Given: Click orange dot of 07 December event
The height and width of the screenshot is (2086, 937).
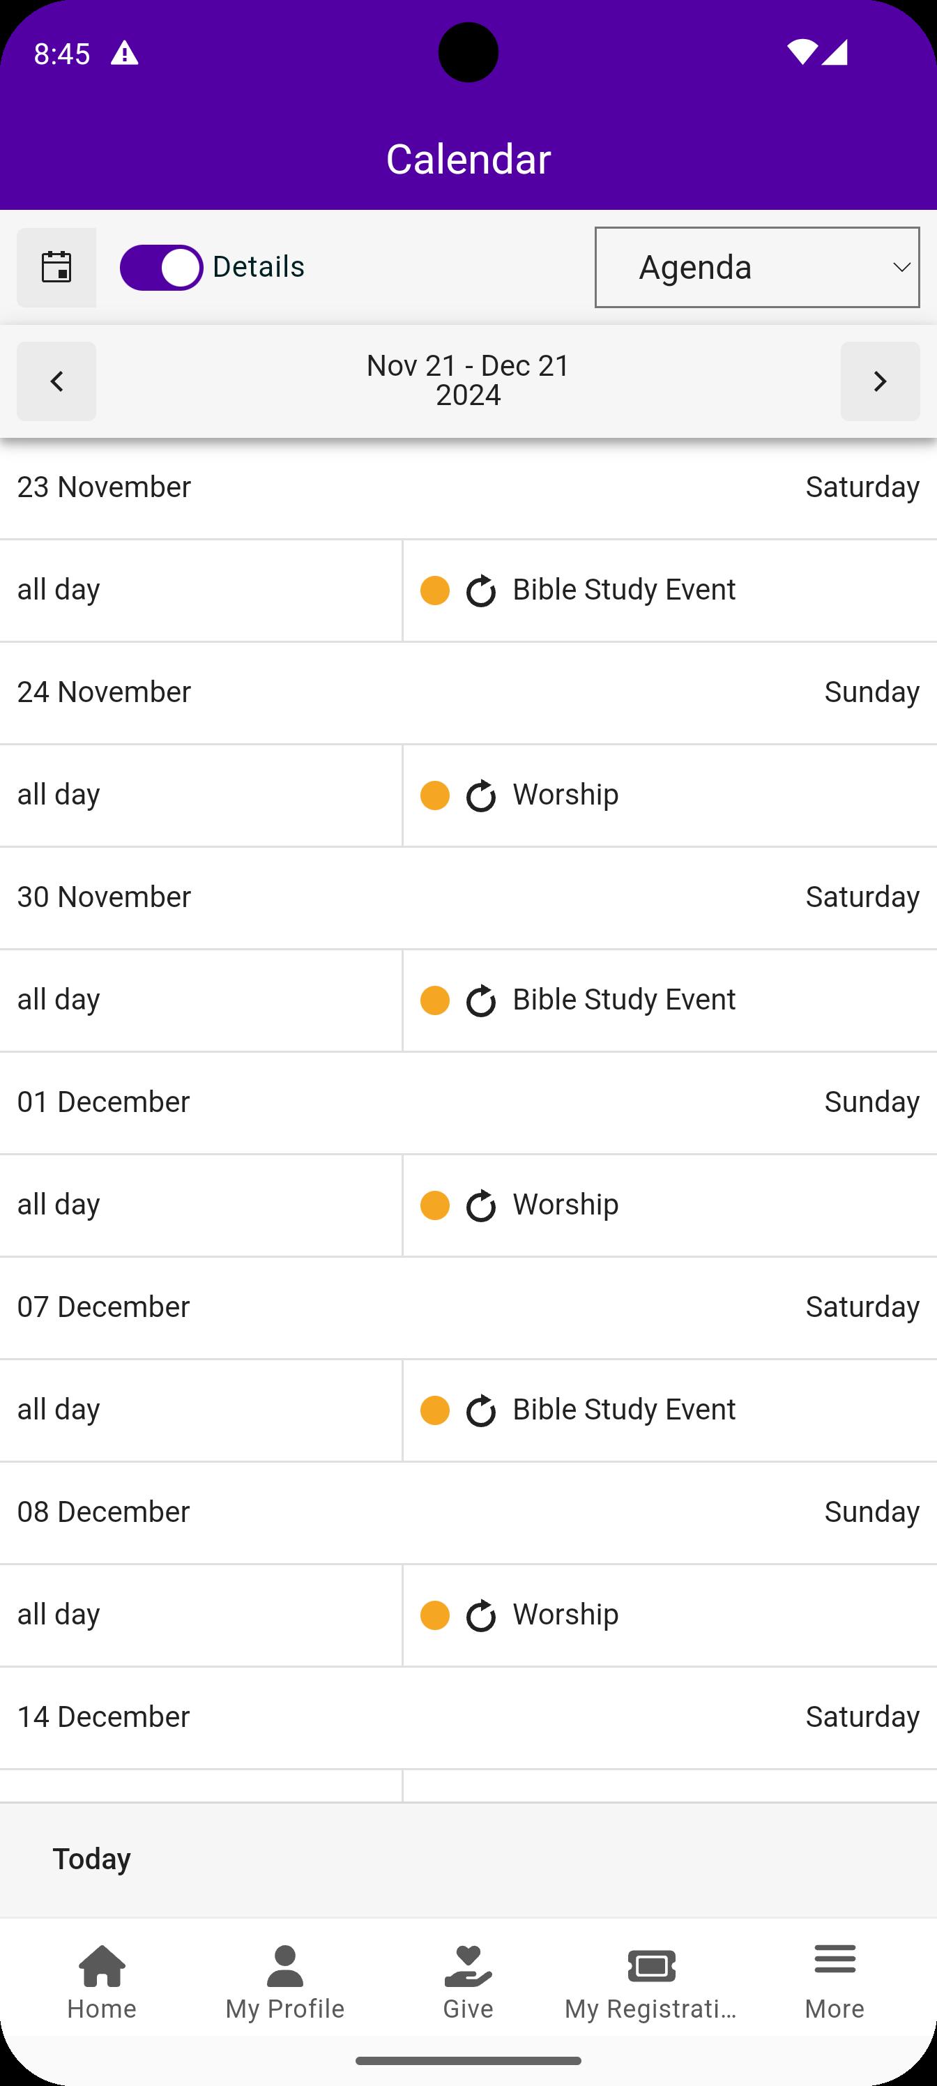Looking at the screenshot, I should pyautogui.click(x=435, y=1410).
